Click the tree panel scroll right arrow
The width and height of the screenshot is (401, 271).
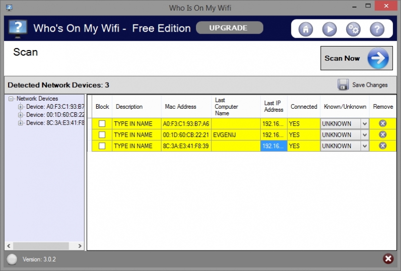coord(80,246)
